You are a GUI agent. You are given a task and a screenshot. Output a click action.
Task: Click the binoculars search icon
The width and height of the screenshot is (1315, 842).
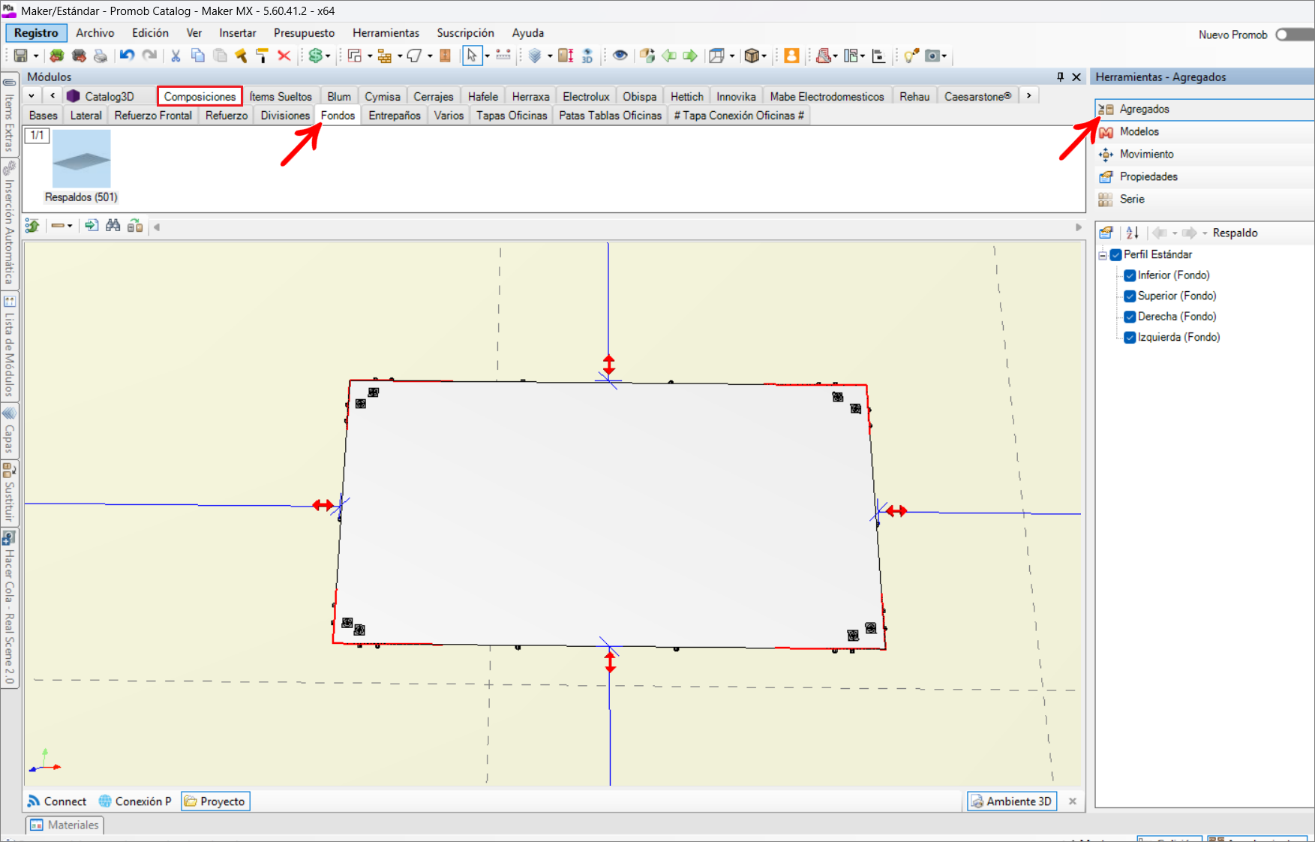tap(113, 226)
